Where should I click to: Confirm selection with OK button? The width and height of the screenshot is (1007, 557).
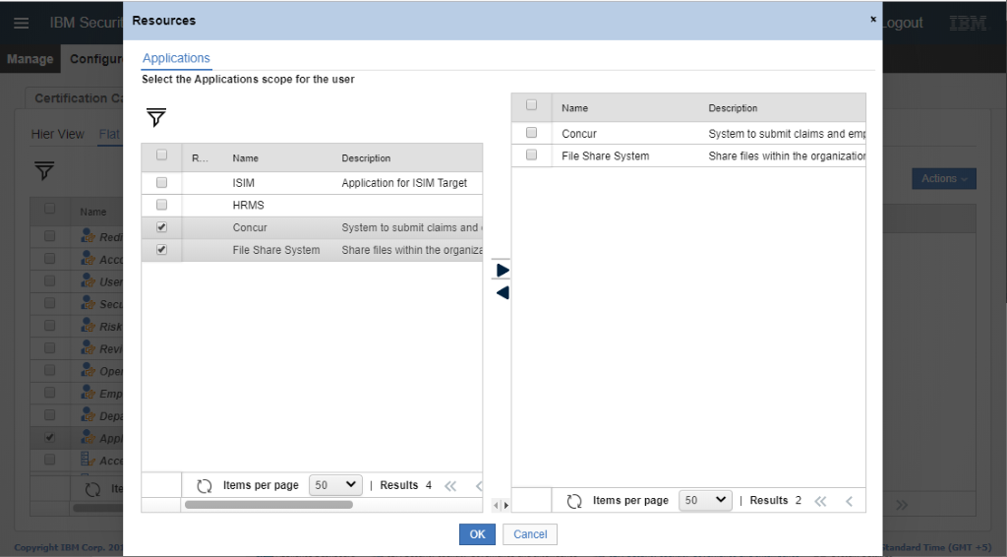pos(477,534)
